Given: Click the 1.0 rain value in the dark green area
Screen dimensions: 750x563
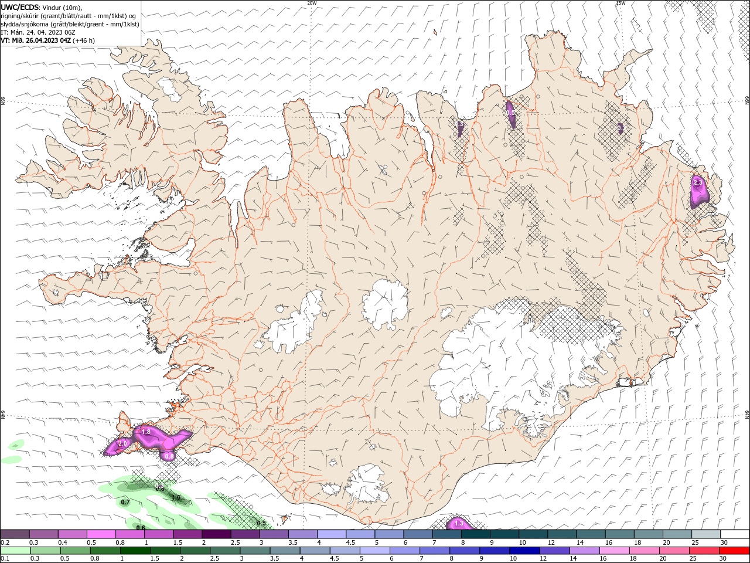Looking at the screenshot, I should (x=176, y=497).
